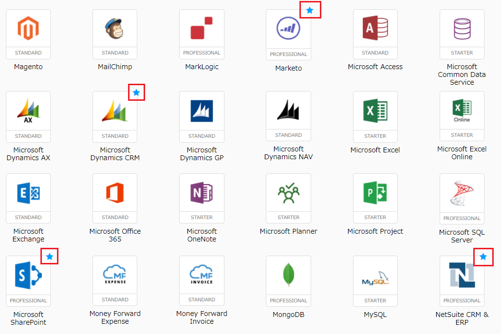This screenshot has height=334, width=501.
Task: Click the "Microsoft Project" name label
Action: [375, 231]
